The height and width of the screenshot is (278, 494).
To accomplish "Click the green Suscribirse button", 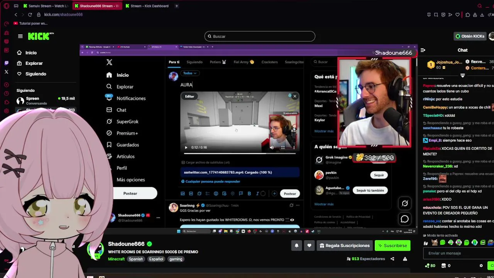I will pos(392,246).
